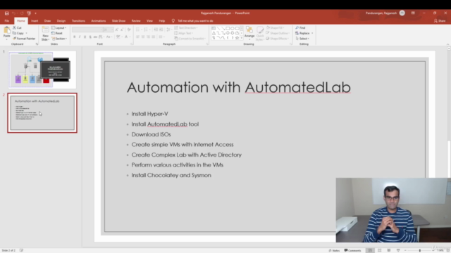Image resolution: width=451 pixels, height=253 pixels.
Task: Switch to the Transitions tab
Action: pos(78,21)
